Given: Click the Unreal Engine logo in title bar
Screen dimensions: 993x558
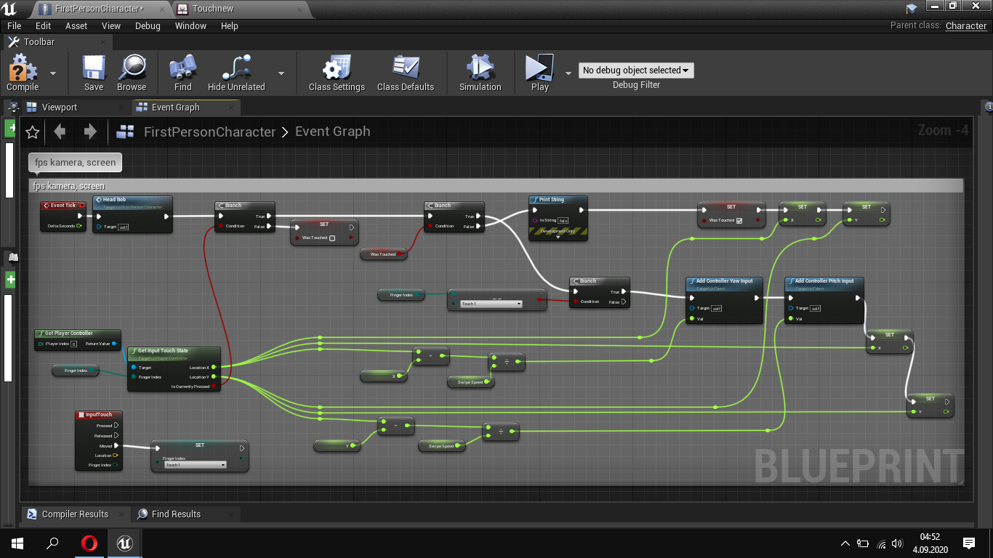Looking at the screenshot, I should tap(9, 9).
